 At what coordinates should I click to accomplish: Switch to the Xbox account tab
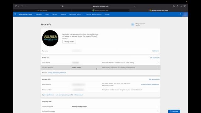(x=100, y=10)
